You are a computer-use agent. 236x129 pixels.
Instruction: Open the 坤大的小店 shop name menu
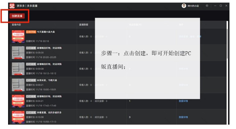click(x=194, y=6)
